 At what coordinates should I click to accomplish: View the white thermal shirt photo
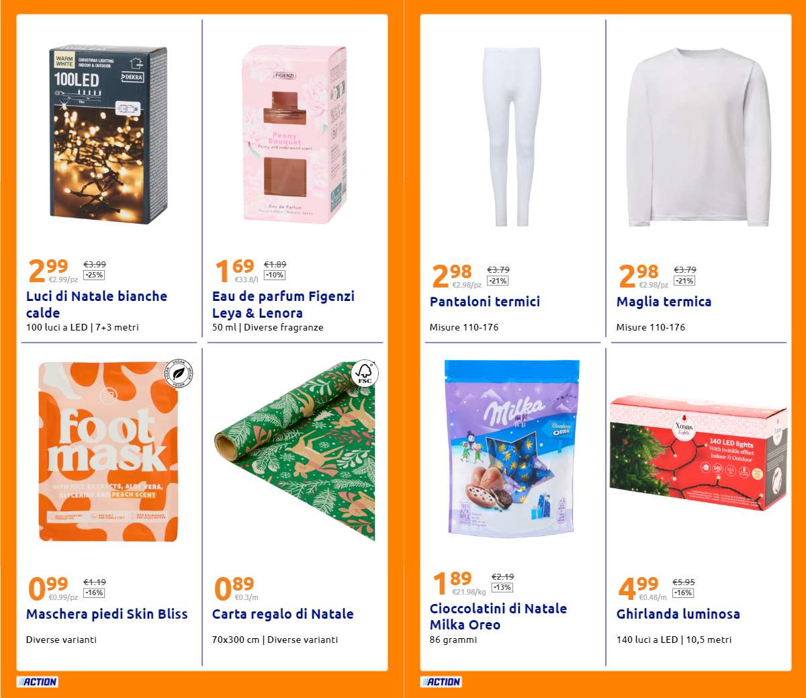tap(699, 136)
